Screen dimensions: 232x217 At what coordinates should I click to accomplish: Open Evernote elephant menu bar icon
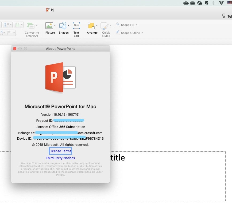207,3
